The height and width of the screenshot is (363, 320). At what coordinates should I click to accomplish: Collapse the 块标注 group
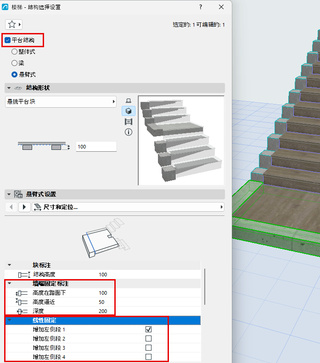(10, 265)
